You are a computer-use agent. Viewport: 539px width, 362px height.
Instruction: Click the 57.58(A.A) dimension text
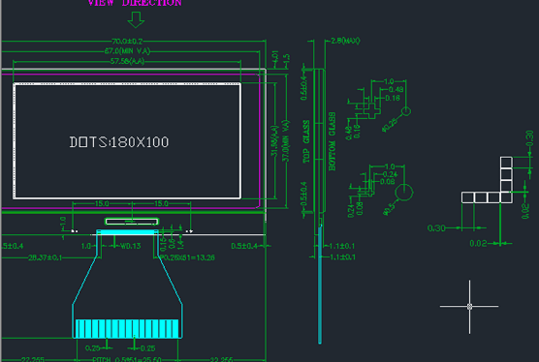(x=127, y=61)
